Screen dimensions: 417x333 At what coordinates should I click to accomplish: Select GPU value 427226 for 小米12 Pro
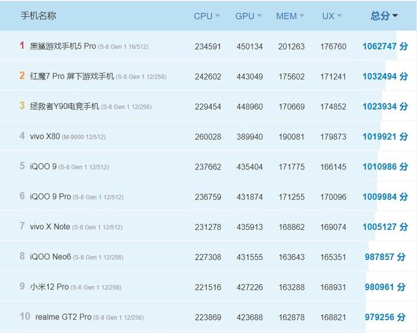point(250,287)
